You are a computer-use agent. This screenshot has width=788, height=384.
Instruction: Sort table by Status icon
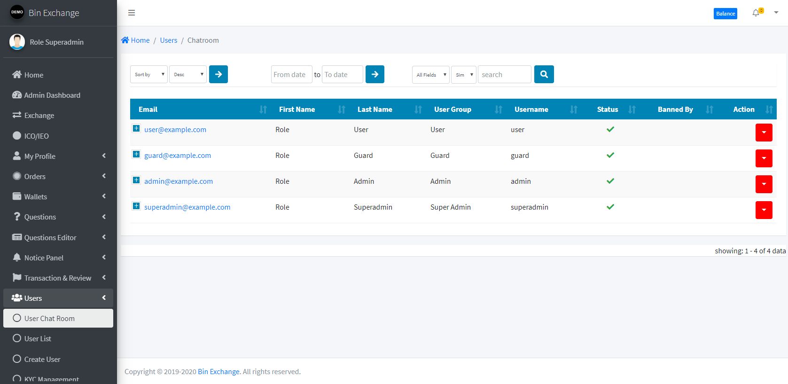tap(632, 110)
